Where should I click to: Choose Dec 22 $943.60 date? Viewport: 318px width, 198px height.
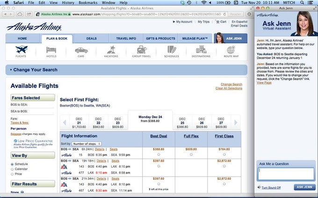click(98, 123)
